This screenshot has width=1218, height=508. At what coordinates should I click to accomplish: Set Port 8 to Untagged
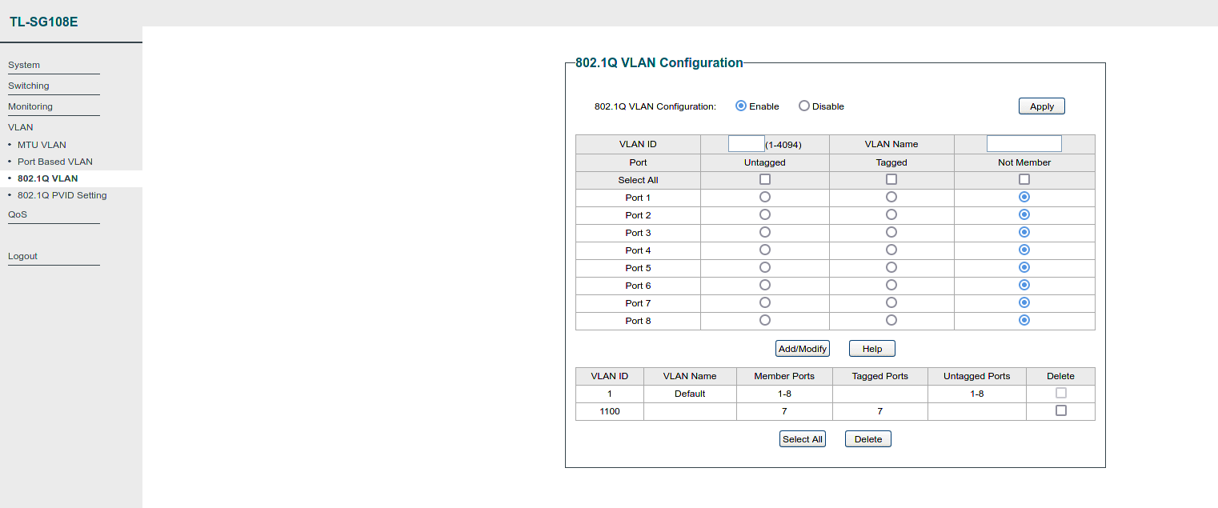pos(765,320)
